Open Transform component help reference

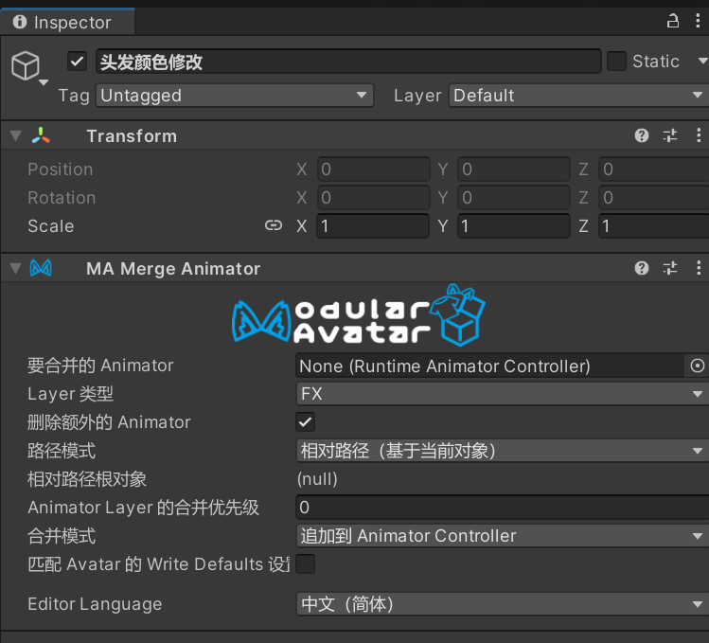tap(642, 135)
